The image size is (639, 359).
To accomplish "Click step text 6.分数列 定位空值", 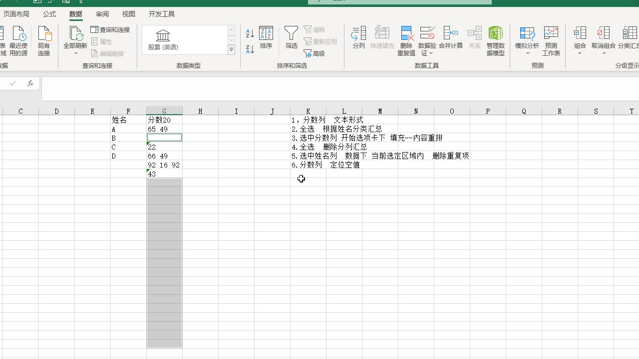I will (x=325, y=165).
